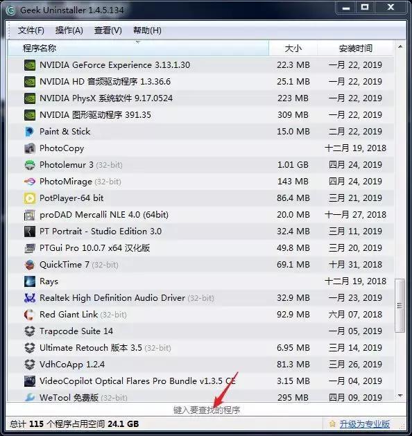Click the PhotoMirage icon
This screenshot has height=436, width=412.
(x=30, y=182)
